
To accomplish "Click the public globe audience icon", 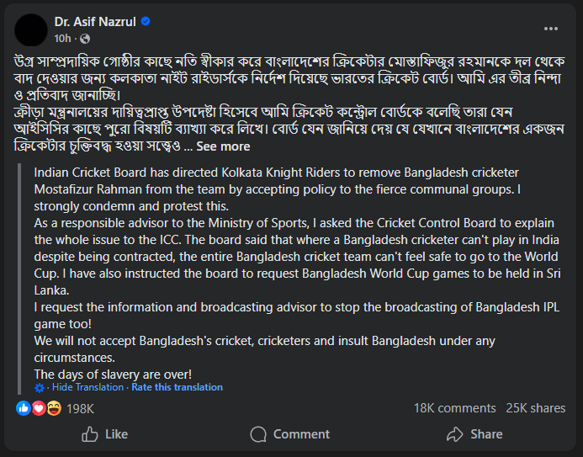I will (85, 39).
